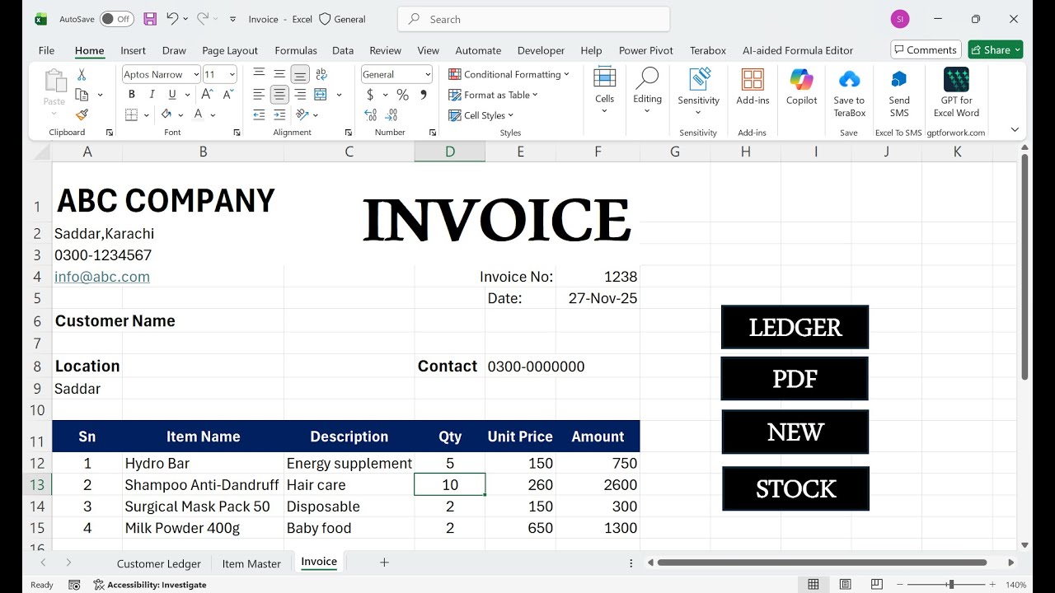Switch to Customer Ledger sheet tab

159,563
